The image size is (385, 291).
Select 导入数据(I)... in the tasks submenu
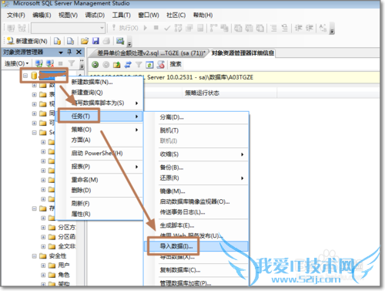coord(196,246)
